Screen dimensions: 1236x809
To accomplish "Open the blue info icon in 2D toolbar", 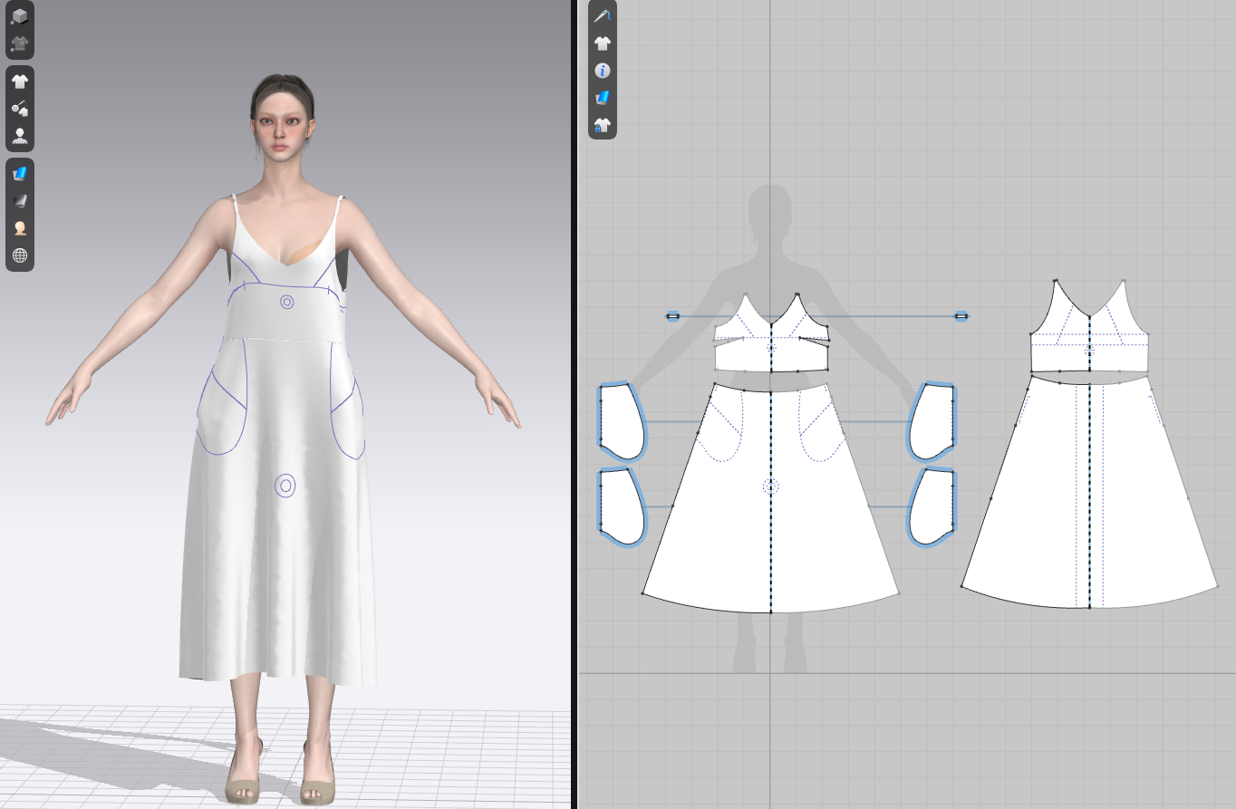I will tap(602, 70).
